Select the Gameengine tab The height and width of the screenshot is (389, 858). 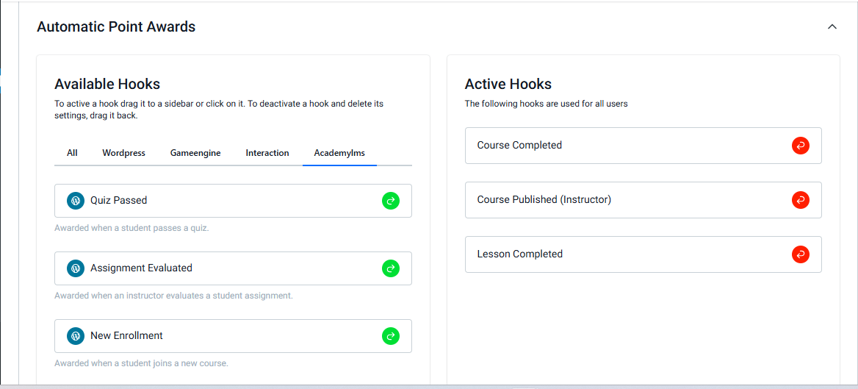(x=195, y=153)
